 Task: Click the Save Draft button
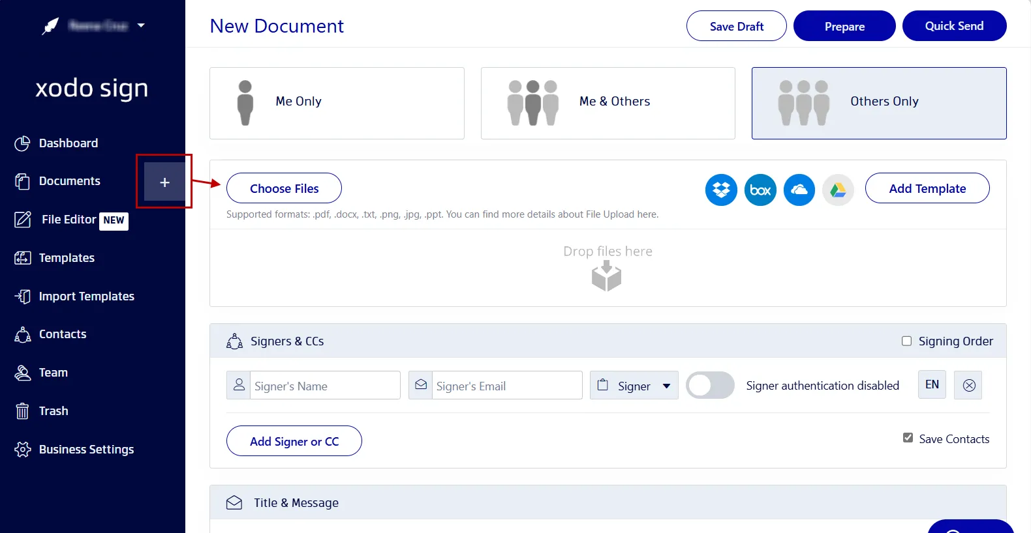pos(737,26)
